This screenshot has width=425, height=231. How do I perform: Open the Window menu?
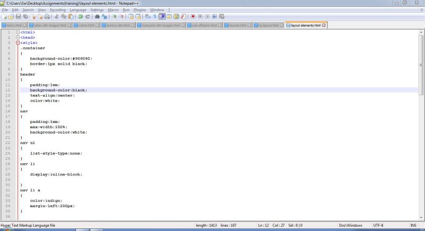click(157, 10)
